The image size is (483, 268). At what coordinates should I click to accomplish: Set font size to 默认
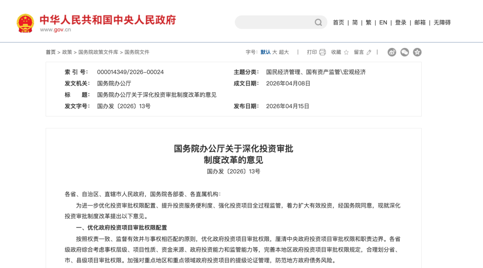(x=266, y=52)
